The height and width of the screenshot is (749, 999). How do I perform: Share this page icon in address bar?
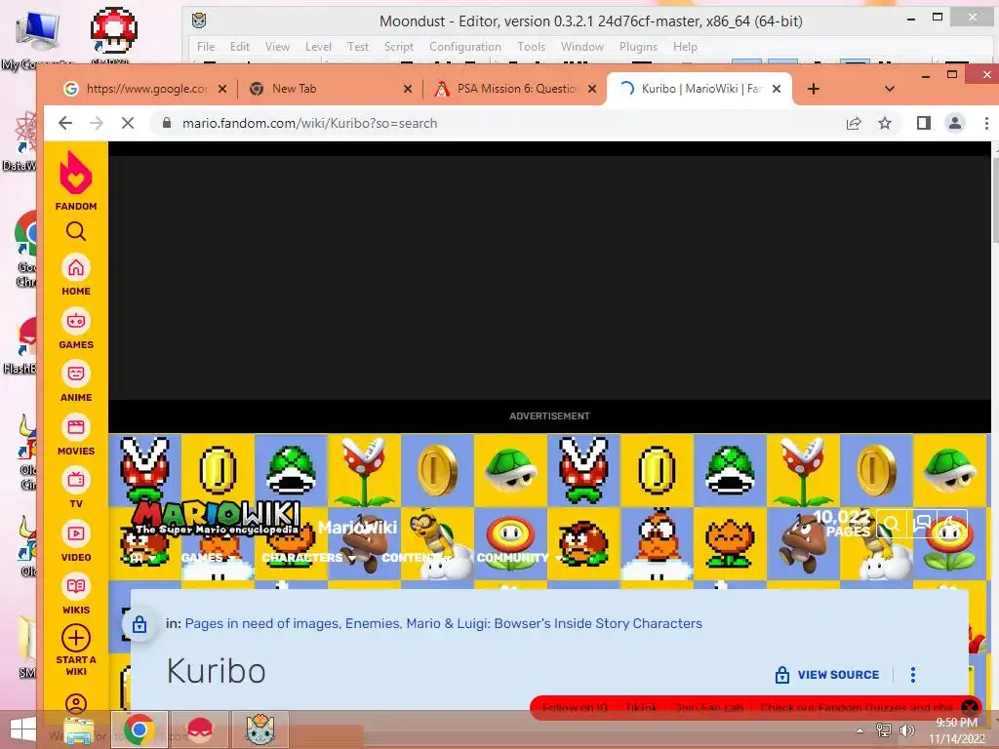[x=854, y=123]
